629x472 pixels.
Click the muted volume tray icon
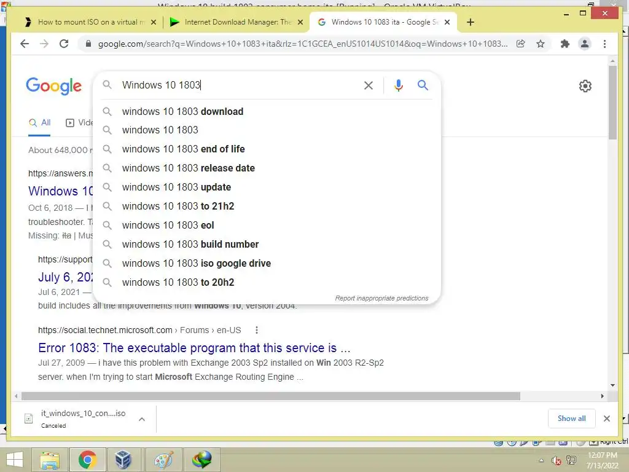[x=556, y=460]
